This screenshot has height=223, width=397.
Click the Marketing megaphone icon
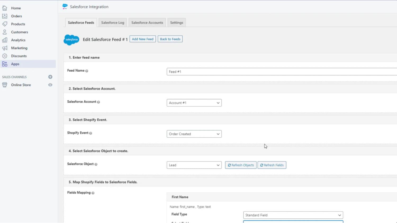click(4, 48)
